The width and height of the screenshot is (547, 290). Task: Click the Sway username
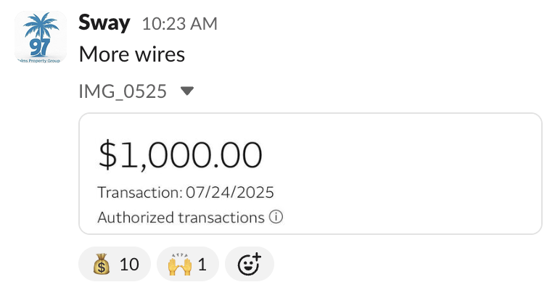click(x=104, y=23)
